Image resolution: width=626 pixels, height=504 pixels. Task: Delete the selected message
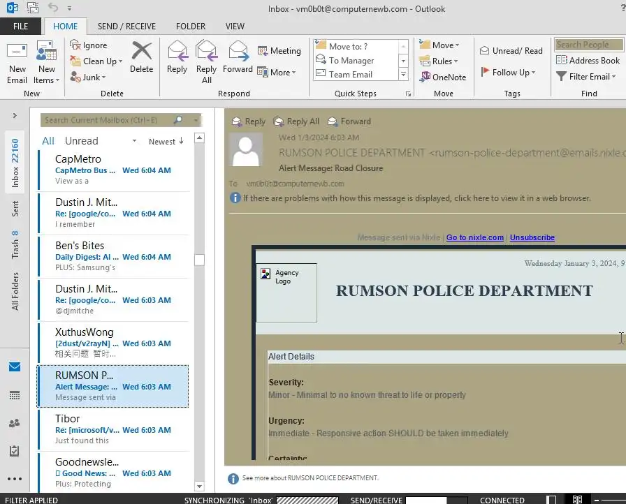pyautogui.click(x=141, y=57)
